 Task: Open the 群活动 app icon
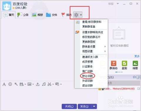coord(114,65)
